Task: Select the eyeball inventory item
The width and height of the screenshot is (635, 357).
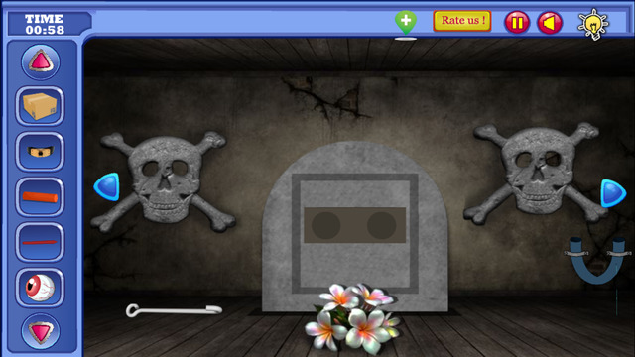Action: coord(40,288)
